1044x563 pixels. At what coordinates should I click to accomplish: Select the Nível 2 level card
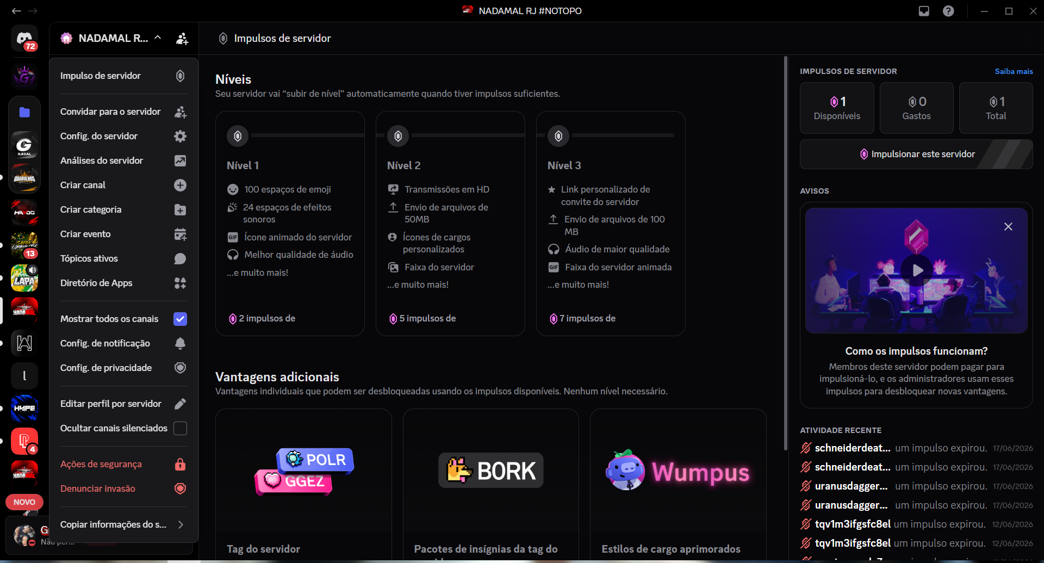(450, 224)
